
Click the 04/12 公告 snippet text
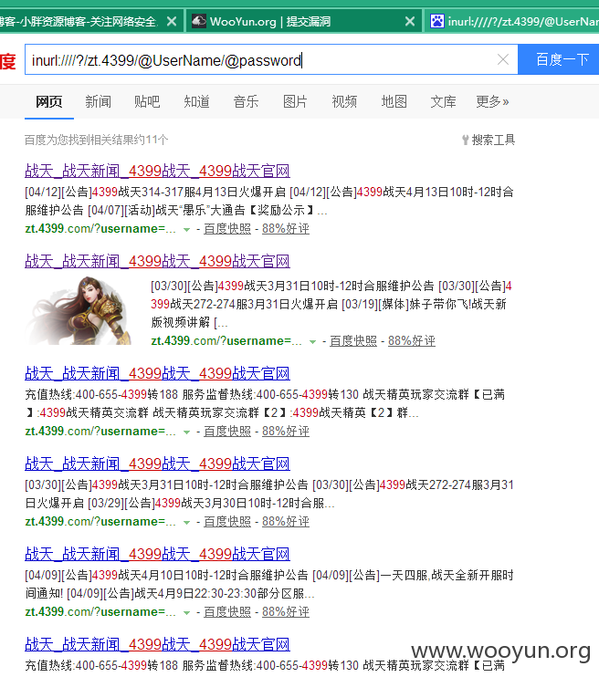[x=269, y=201]
